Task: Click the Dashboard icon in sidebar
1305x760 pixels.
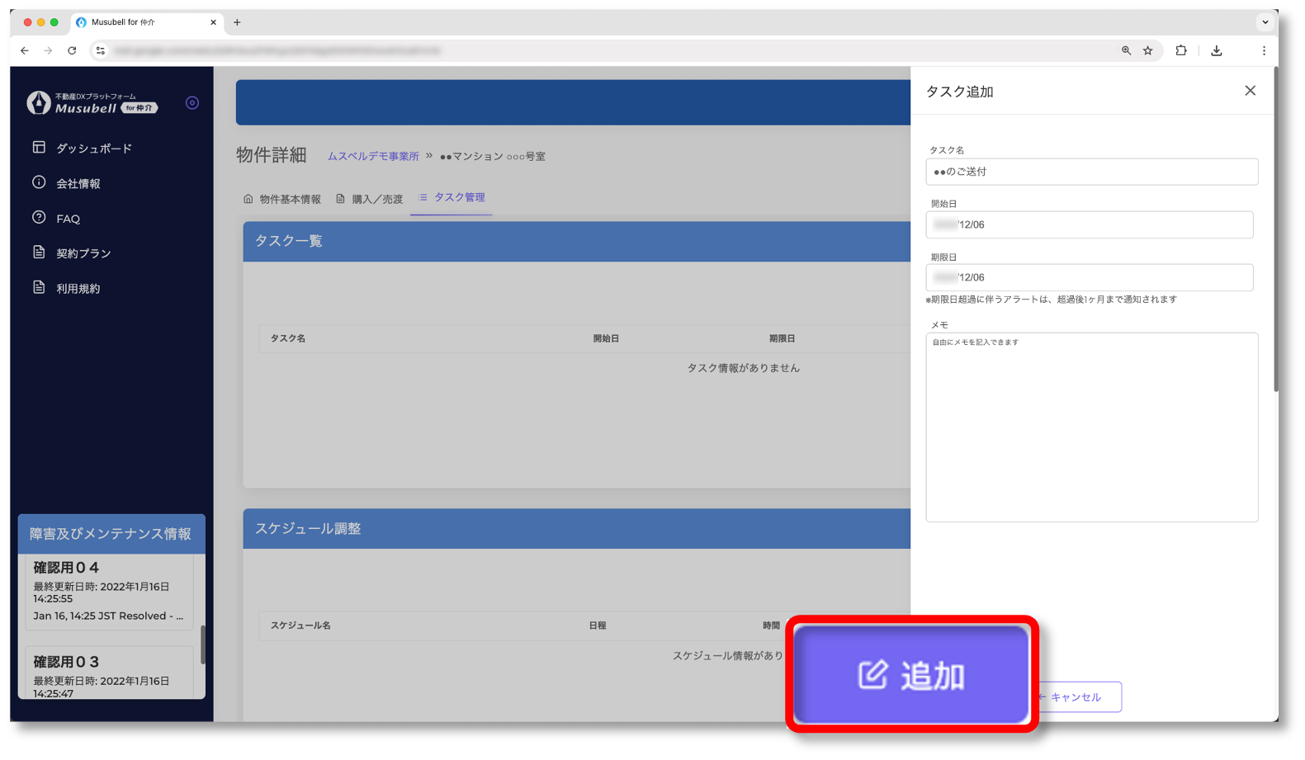Action: (x=39, y=148)
